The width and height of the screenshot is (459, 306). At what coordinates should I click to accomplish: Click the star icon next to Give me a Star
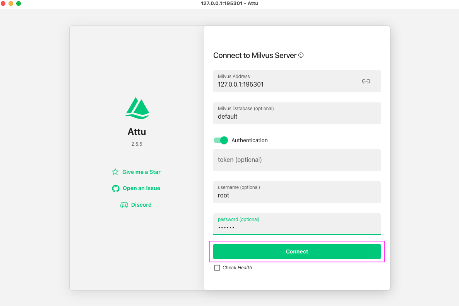pyautogui.click(x=115, y=172)
